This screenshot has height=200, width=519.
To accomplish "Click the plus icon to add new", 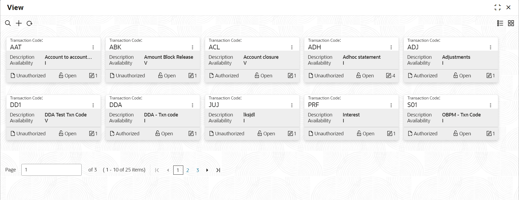I will click(19, 23).
